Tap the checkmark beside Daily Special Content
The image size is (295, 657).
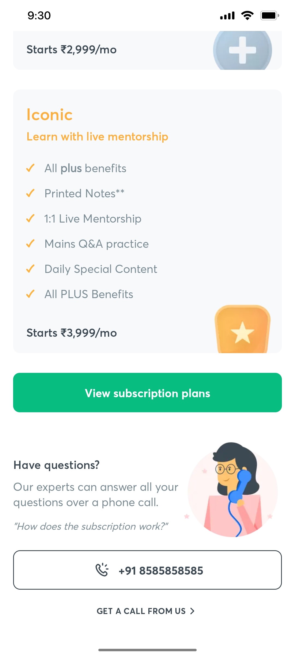pyautogui.click(x=30, y=269)
